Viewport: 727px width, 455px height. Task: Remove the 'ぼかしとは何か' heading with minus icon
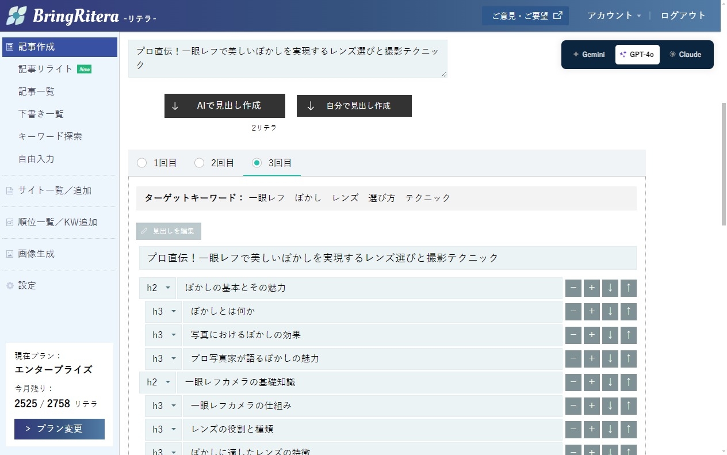pos(573,312)
